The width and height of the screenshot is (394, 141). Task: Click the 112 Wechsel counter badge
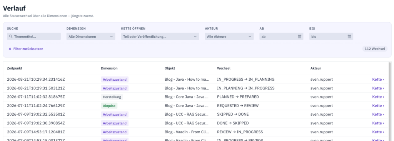click(375, 49)
